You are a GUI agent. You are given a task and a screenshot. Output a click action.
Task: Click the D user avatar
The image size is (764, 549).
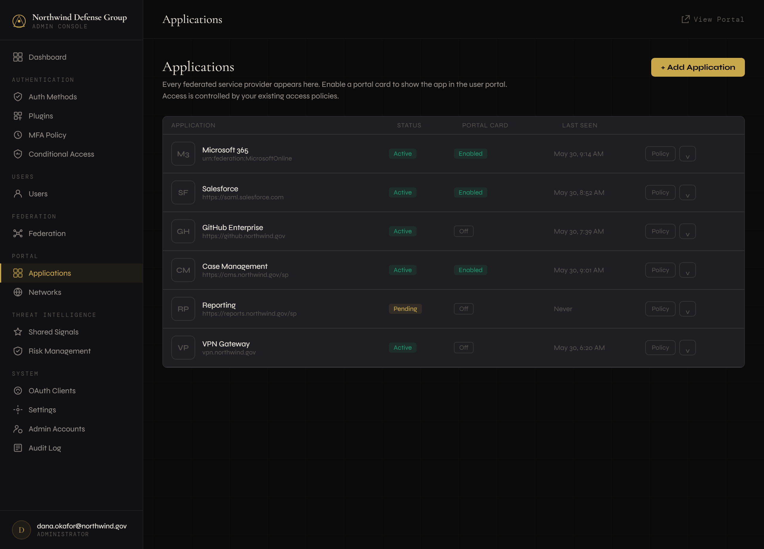point(21,530)
